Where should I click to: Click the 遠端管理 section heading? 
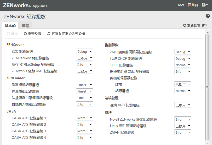[112, 98]
